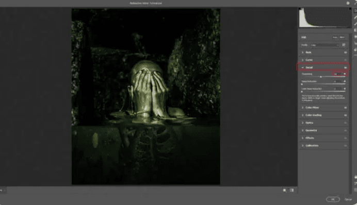Viewport: 357px width, 205px height.
Task: Toggle the Detail panel eye icon
Action: pyautogui.click(x=345, y=67)
